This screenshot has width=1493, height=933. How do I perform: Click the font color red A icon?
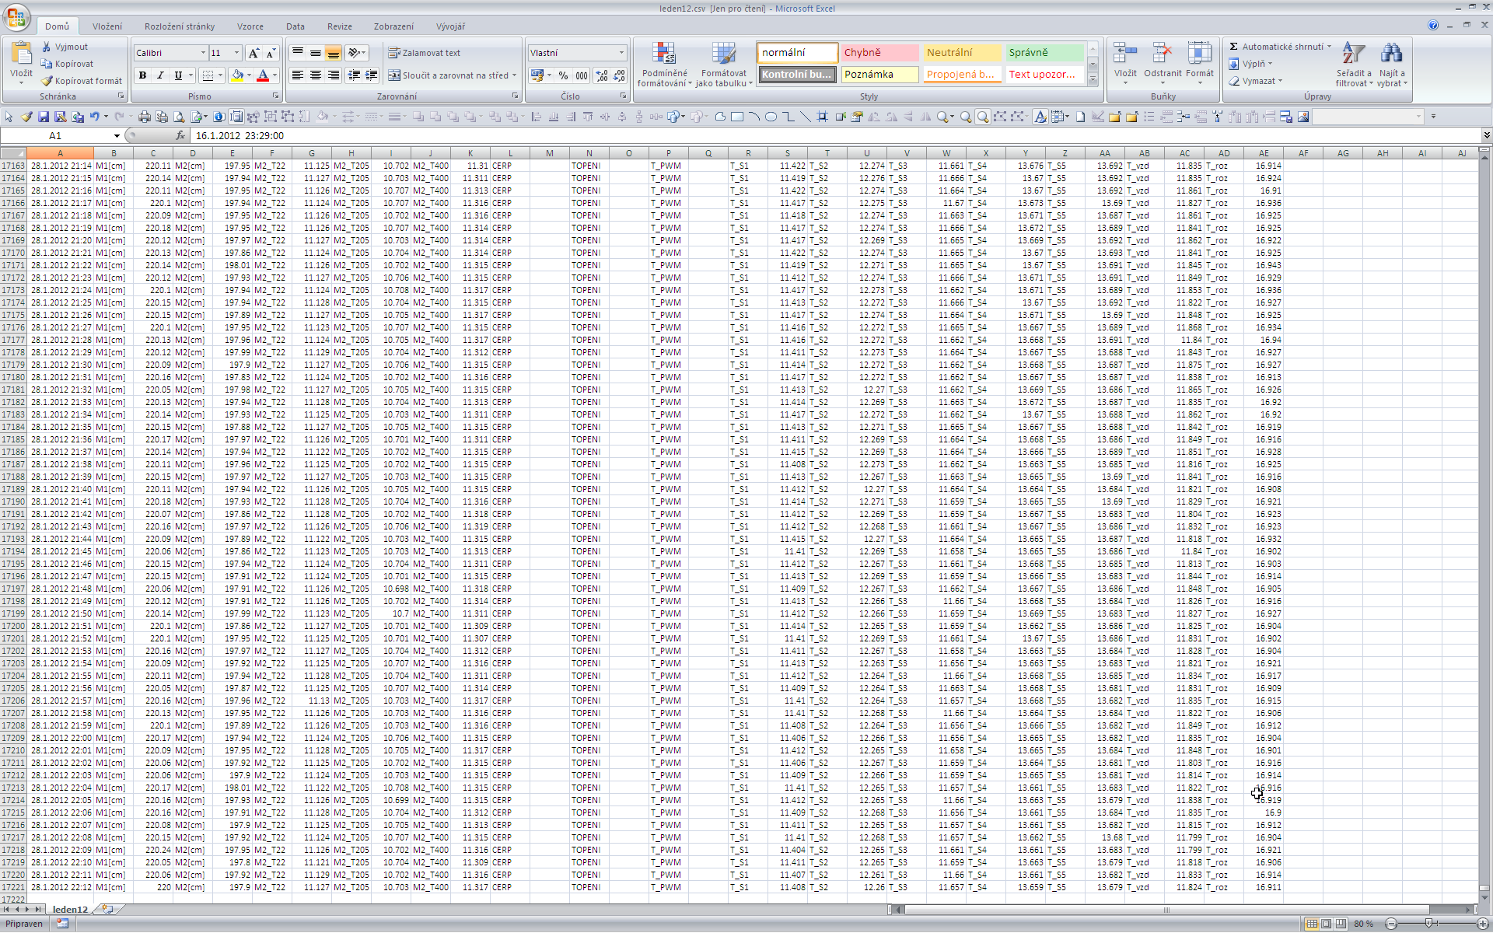[263, 75]
